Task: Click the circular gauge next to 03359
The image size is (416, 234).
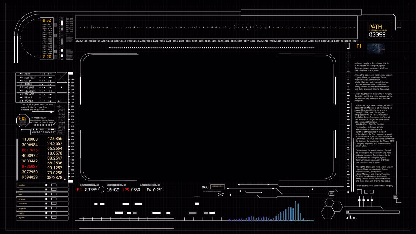Action: click(x=102, y=189)
